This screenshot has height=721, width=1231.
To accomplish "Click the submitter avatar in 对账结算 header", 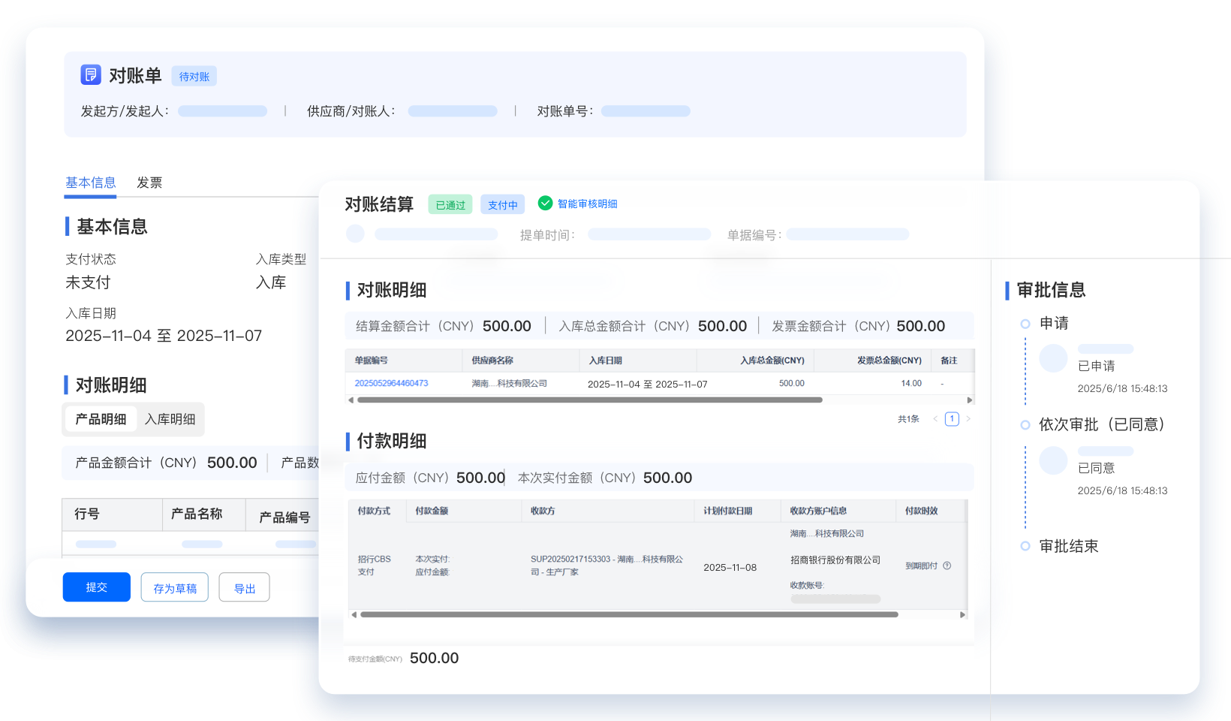I will point(355,234).
